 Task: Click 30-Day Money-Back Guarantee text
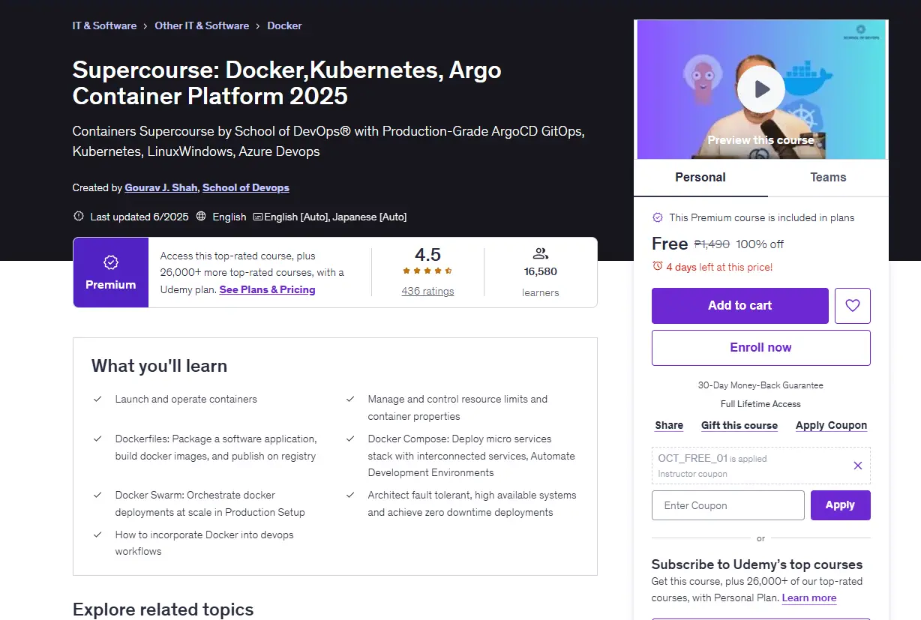point(760,385)
